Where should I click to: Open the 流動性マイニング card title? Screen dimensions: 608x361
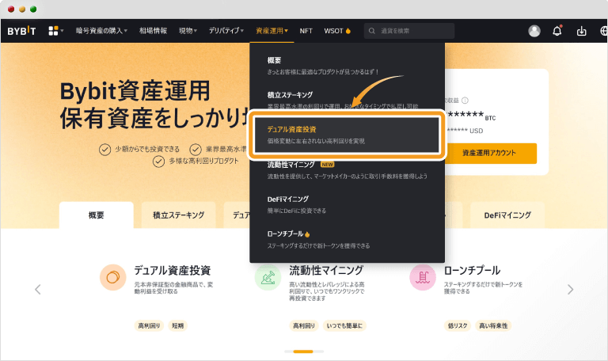point(326,270)
